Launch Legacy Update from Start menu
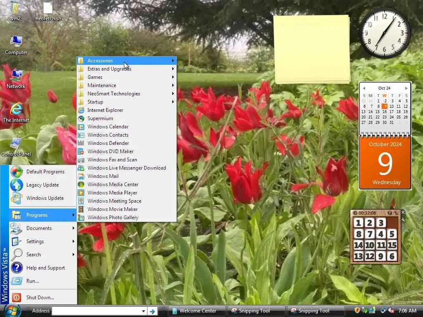Image resolution: width=423 pixels, height=317 pixels. (x=43, y=185)
